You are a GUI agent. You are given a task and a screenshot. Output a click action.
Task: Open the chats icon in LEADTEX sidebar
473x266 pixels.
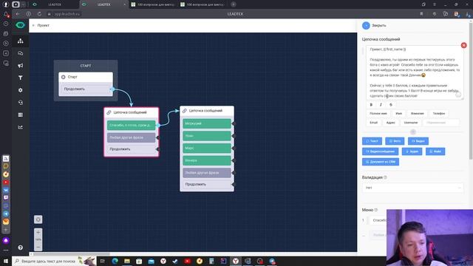click(20, 53)
